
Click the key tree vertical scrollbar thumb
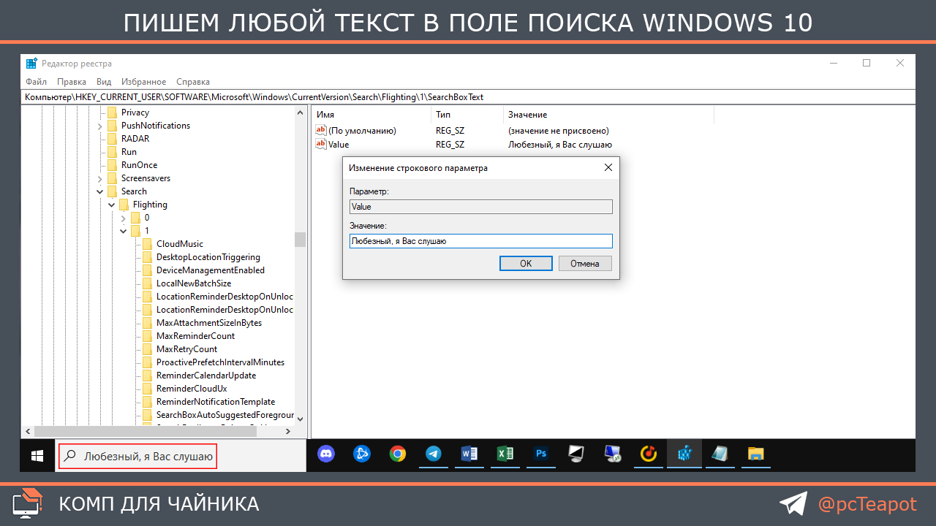tap(300, 240)
